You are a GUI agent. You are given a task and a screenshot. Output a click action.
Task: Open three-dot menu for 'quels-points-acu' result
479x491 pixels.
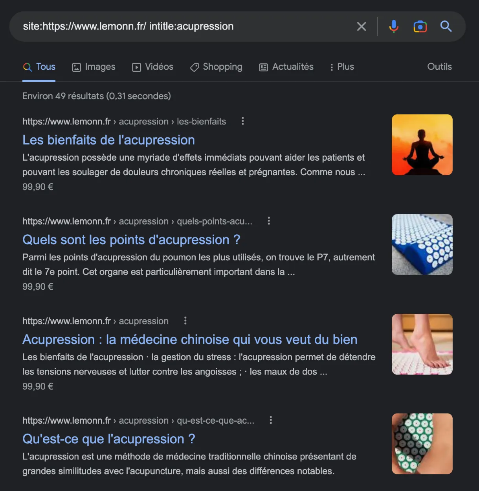coord(269,221)
